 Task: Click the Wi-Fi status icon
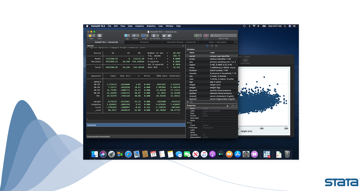254,26
